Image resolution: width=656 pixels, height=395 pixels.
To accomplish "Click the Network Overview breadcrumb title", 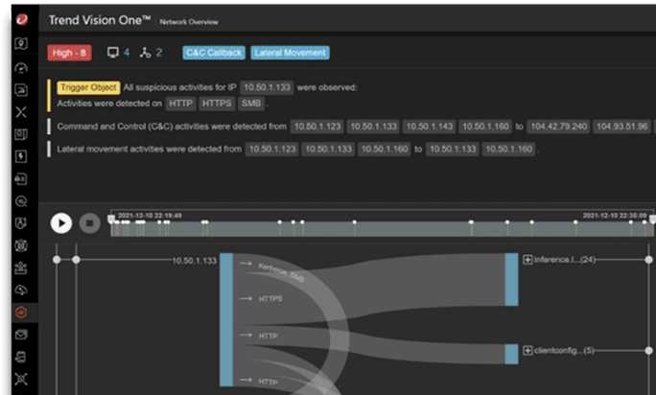I will (x=189, y=22).
